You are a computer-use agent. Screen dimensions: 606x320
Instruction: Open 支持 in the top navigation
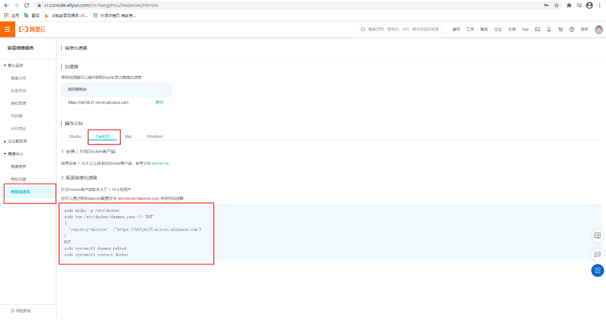[512, 30]
